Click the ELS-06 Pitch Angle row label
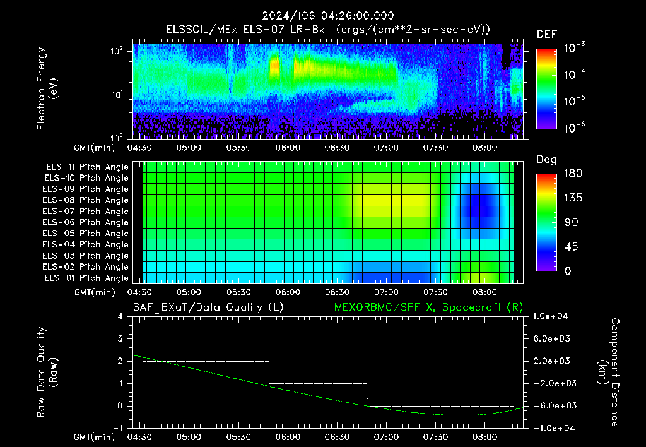646x447 pixels. coord(86,223)
